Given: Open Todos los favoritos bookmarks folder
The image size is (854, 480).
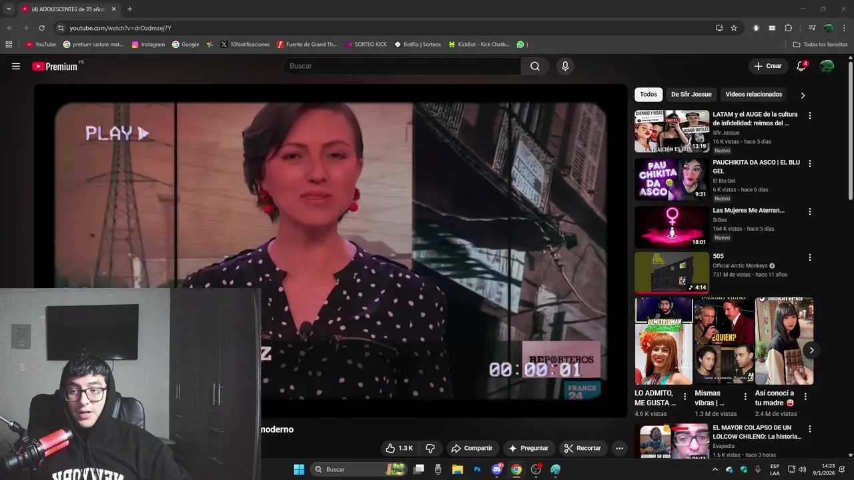Looking at the screenshot, I should pyautogui.click(x=820, y=45).
